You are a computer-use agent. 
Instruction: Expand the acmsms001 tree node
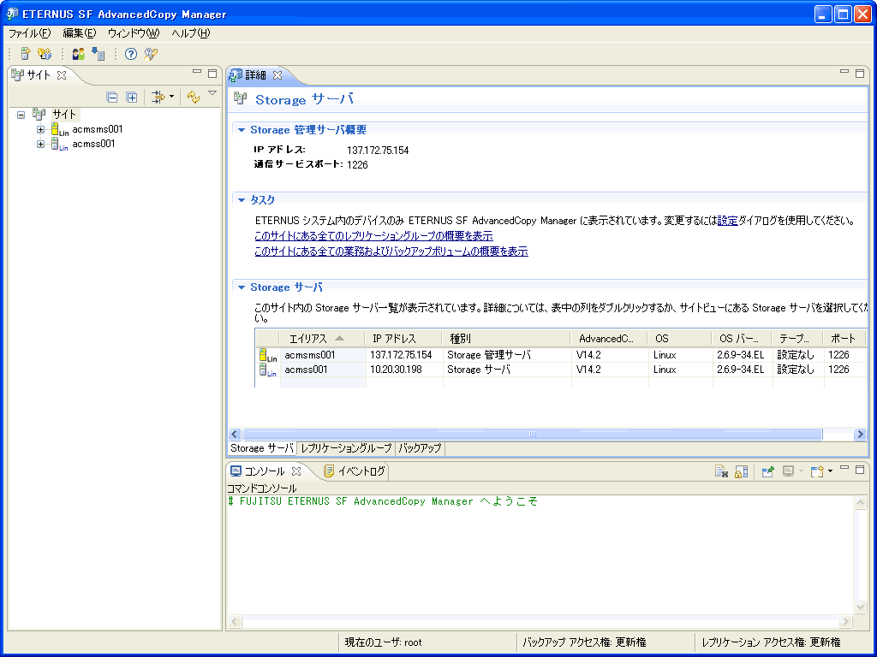[40, 130]
